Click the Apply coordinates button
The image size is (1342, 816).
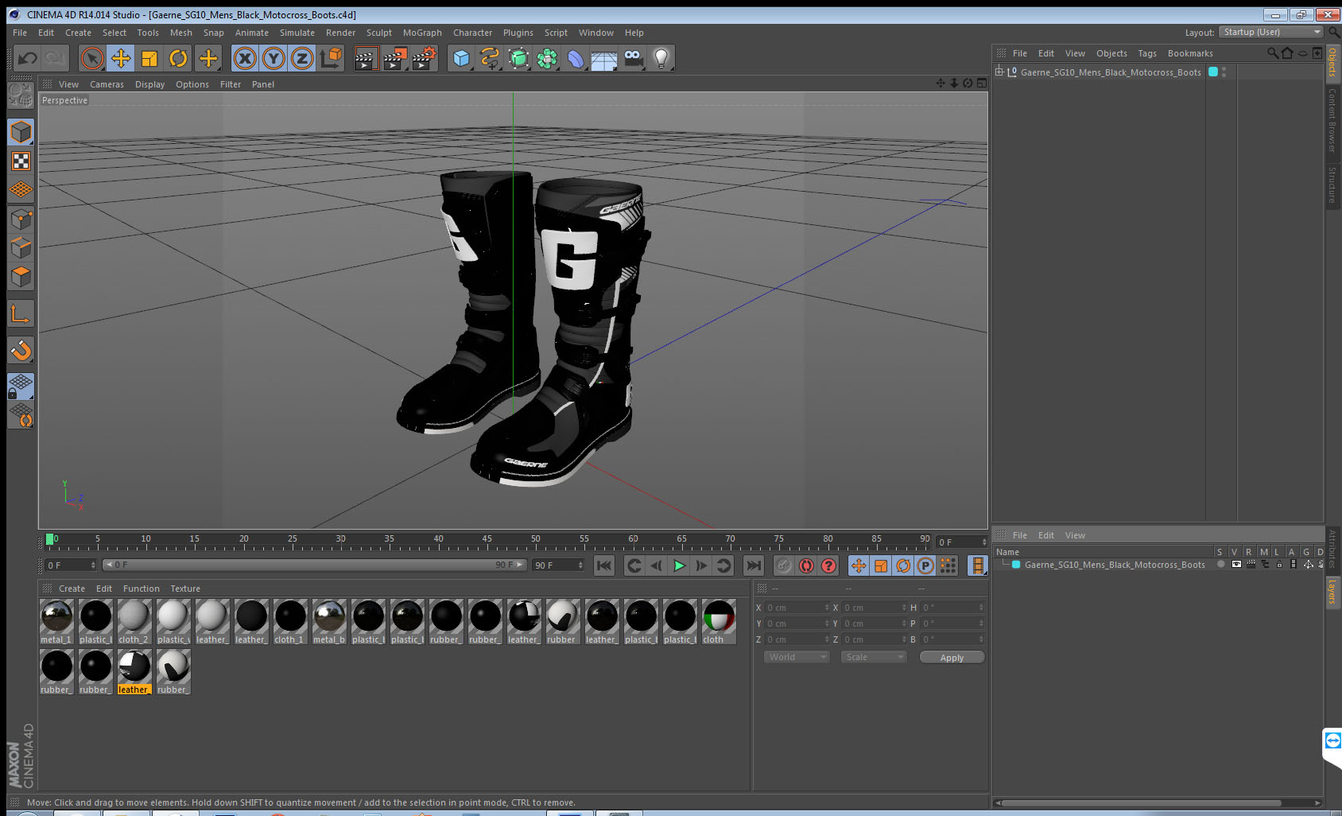coord(952,658)
